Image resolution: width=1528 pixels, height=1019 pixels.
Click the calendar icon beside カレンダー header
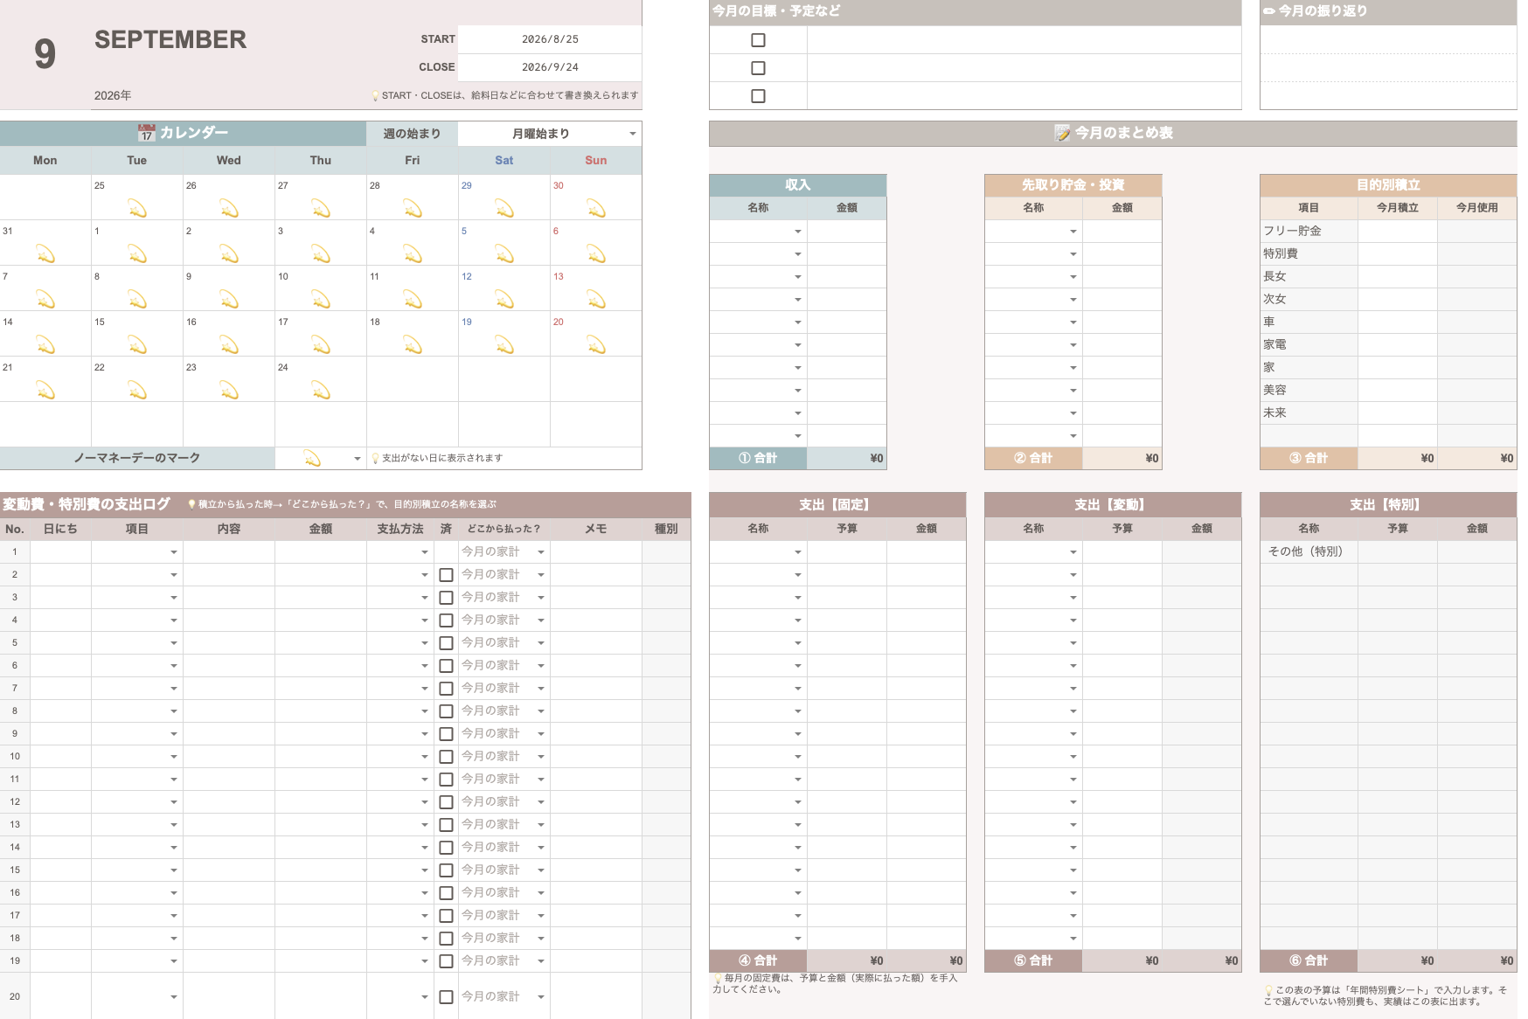tap(146, 133)
